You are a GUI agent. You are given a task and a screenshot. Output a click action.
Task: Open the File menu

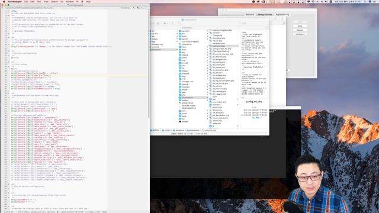[x=26, y=1]
